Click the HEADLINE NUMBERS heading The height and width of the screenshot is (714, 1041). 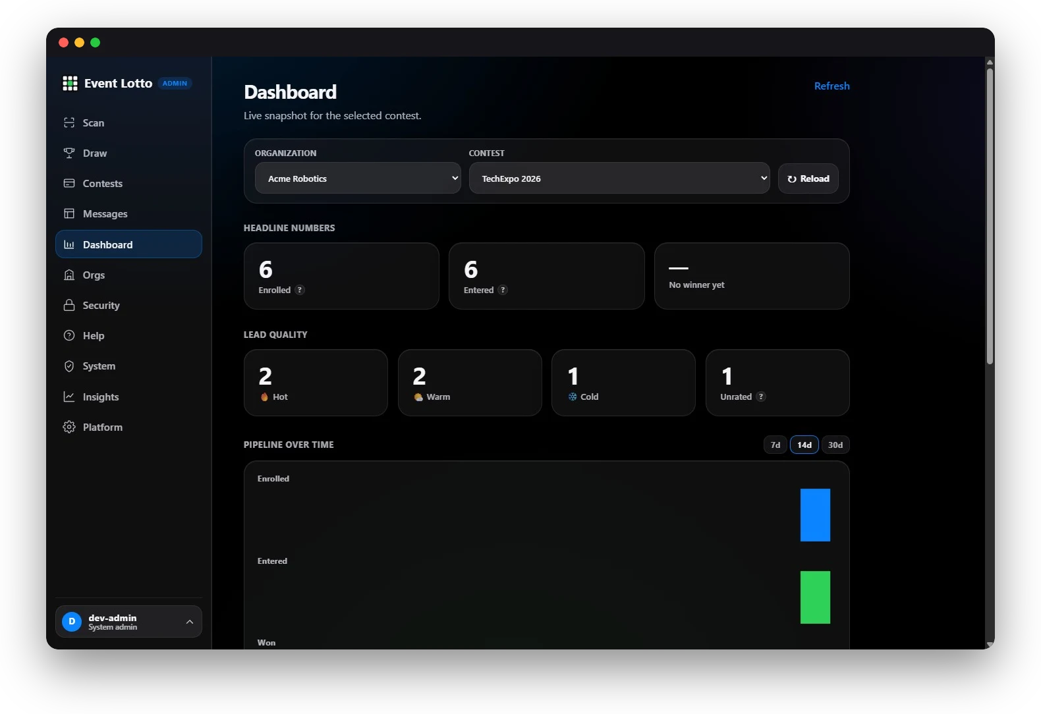tap(289, 228)
